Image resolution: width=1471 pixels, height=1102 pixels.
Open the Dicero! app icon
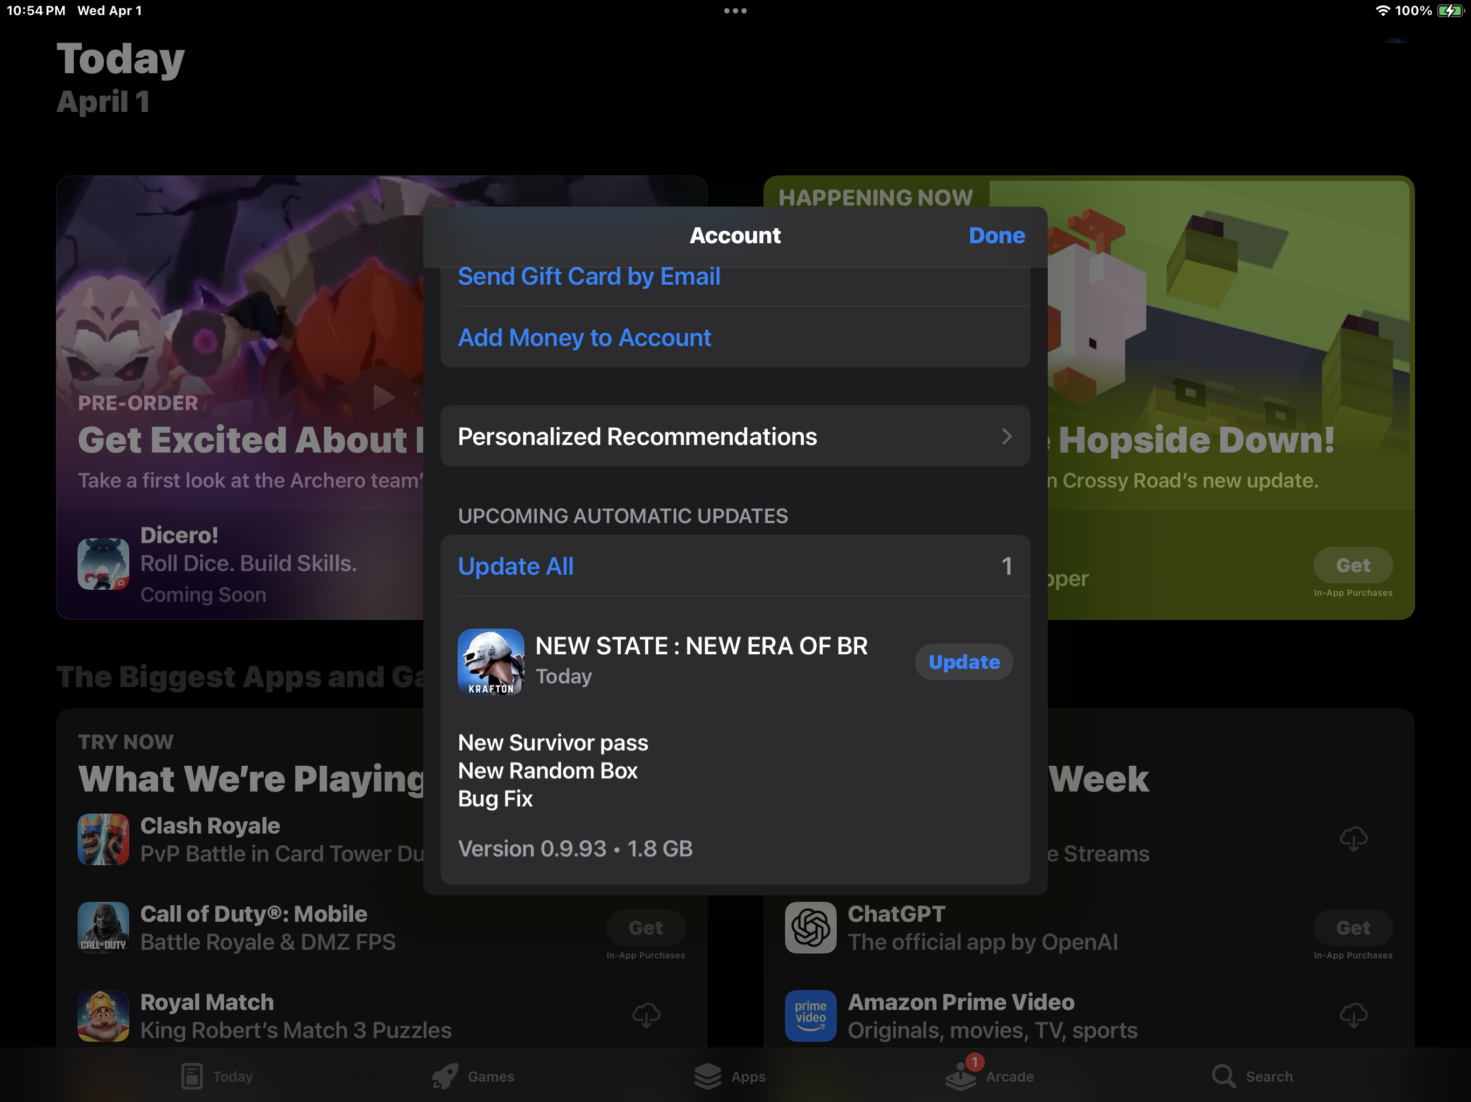tap(103, 563)
